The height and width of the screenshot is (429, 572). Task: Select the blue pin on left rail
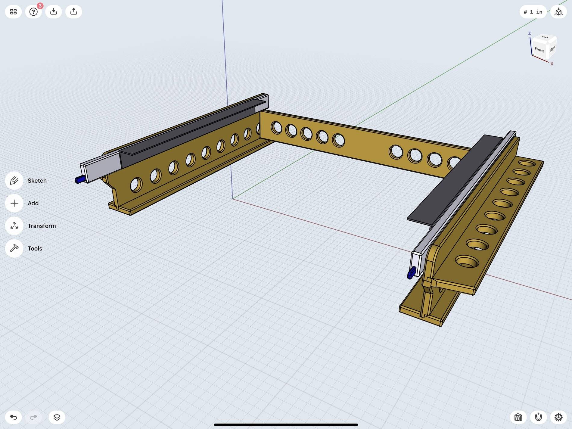(80, 179)
